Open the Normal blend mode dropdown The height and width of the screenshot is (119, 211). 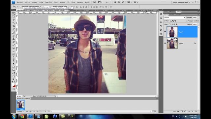[174, 18]
